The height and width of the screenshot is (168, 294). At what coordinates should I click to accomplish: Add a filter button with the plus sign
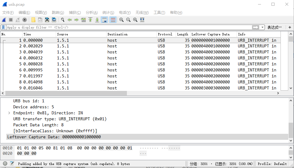(x=290, y=27)
